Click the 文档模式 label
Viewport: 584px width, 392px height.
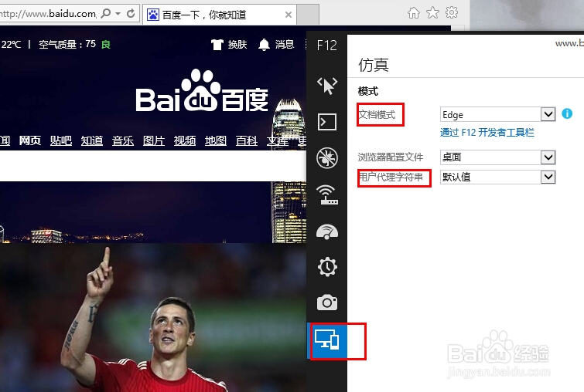point(377,114)
